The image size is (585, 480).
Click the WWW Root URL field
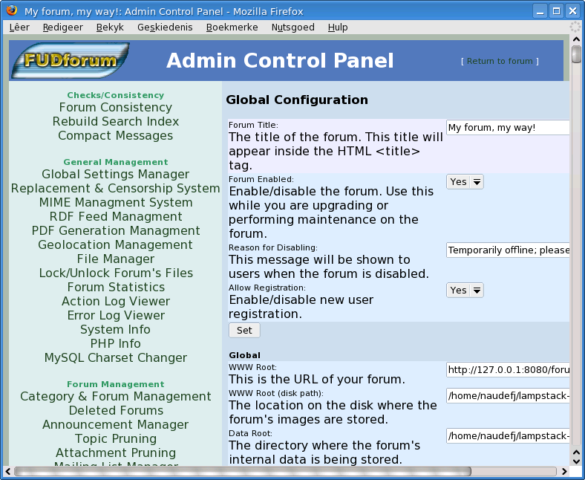[508, 369]
